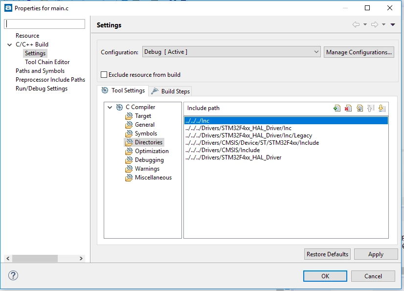Screen dimensions: 404x291
Task: Select path ending STM32F4xx_HAL_Driver/Inc
Action: pos(286,128)
